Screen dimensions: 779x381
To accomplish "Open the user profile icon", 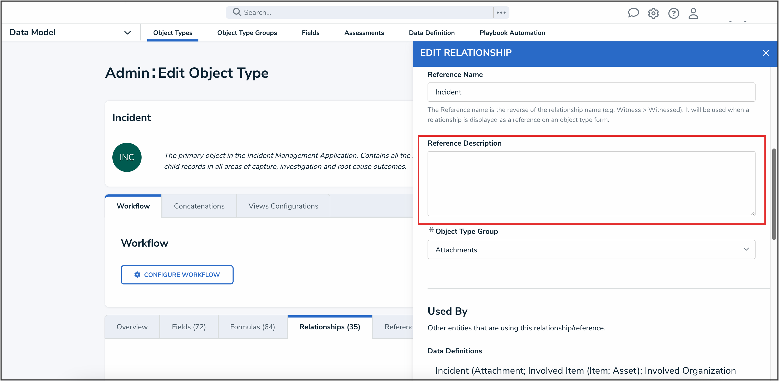I will coord(693,13).
